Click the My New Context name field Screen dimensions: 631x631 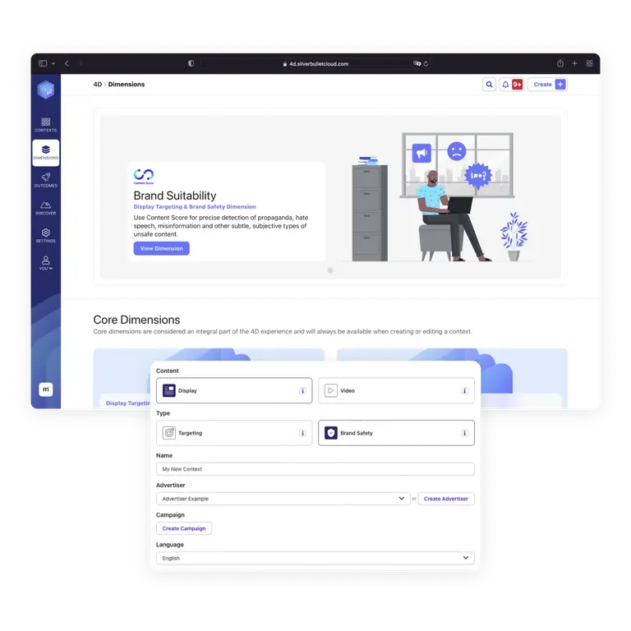click(315, 469)
